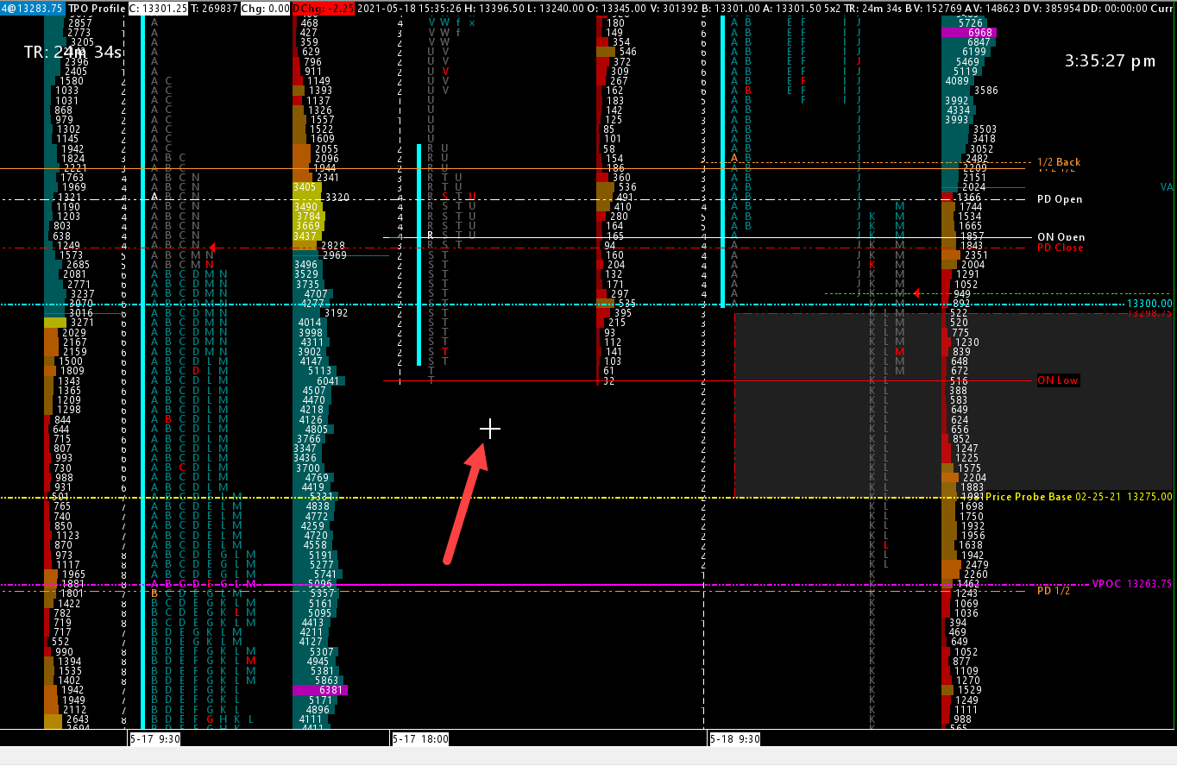The height and width of the screenshot is (766, 1177).
Task: Select the red "PD Close" label
Action: coord(1060,248)
